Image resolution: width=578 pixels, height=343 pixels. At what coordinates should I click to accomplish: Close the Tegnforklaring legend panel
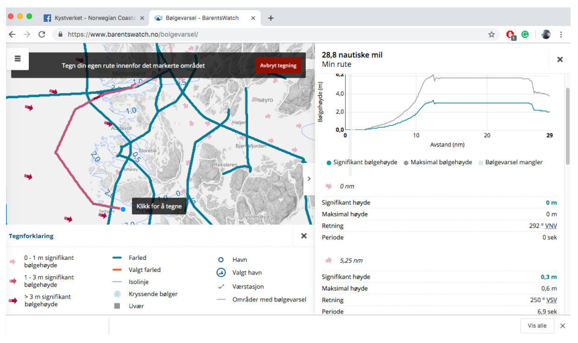(303, 236)
